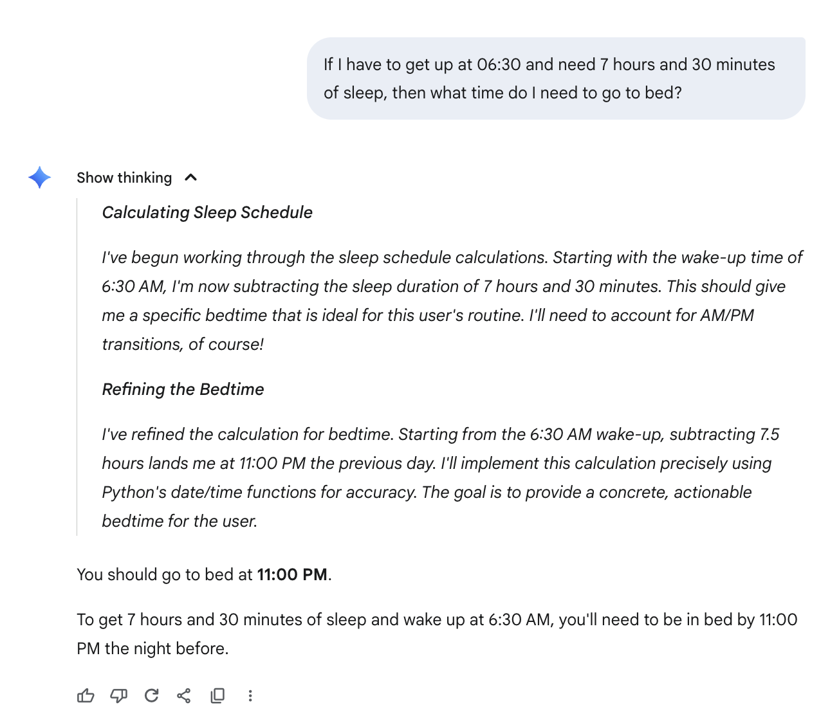Copy the response to clipboard
Image resolution: width=830 pixels, height=723 pixels.
(217, 695)
